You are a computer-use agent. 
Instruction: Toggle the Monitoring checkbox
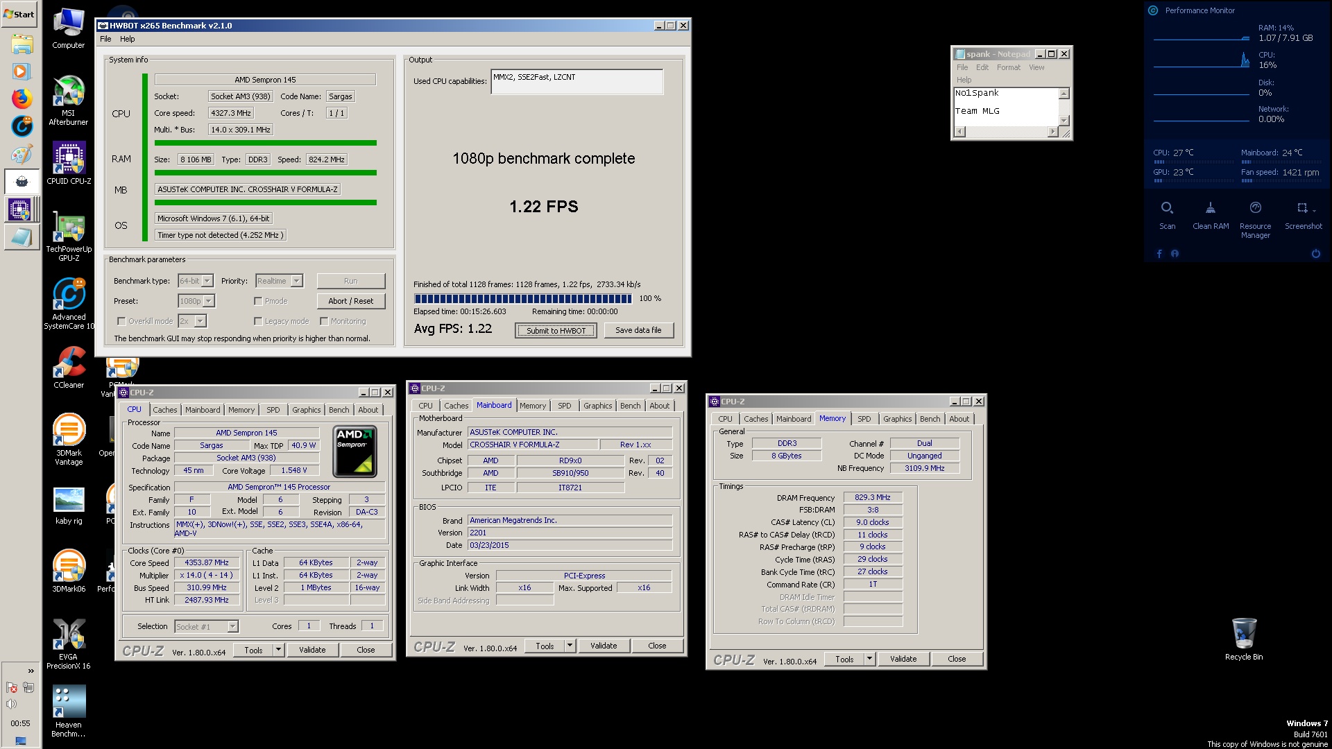324,321
